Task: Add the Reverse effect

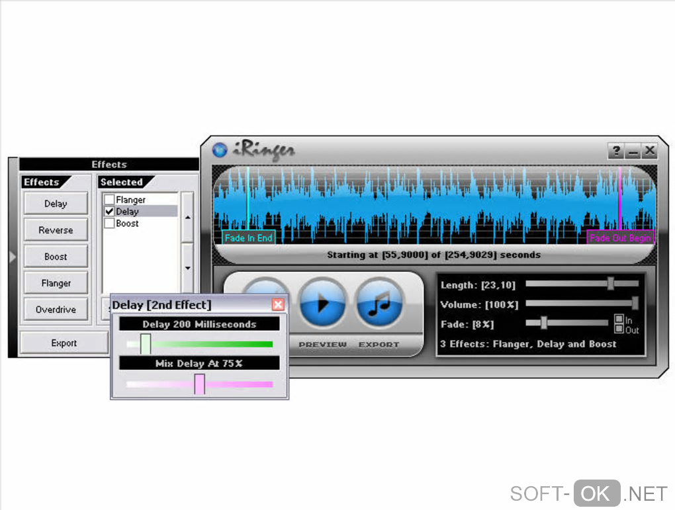Action: (56, 230)
